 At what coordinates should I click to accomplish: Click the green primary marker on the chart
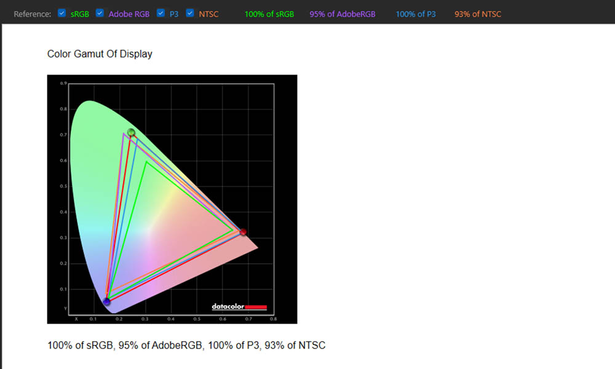point(131,132)
